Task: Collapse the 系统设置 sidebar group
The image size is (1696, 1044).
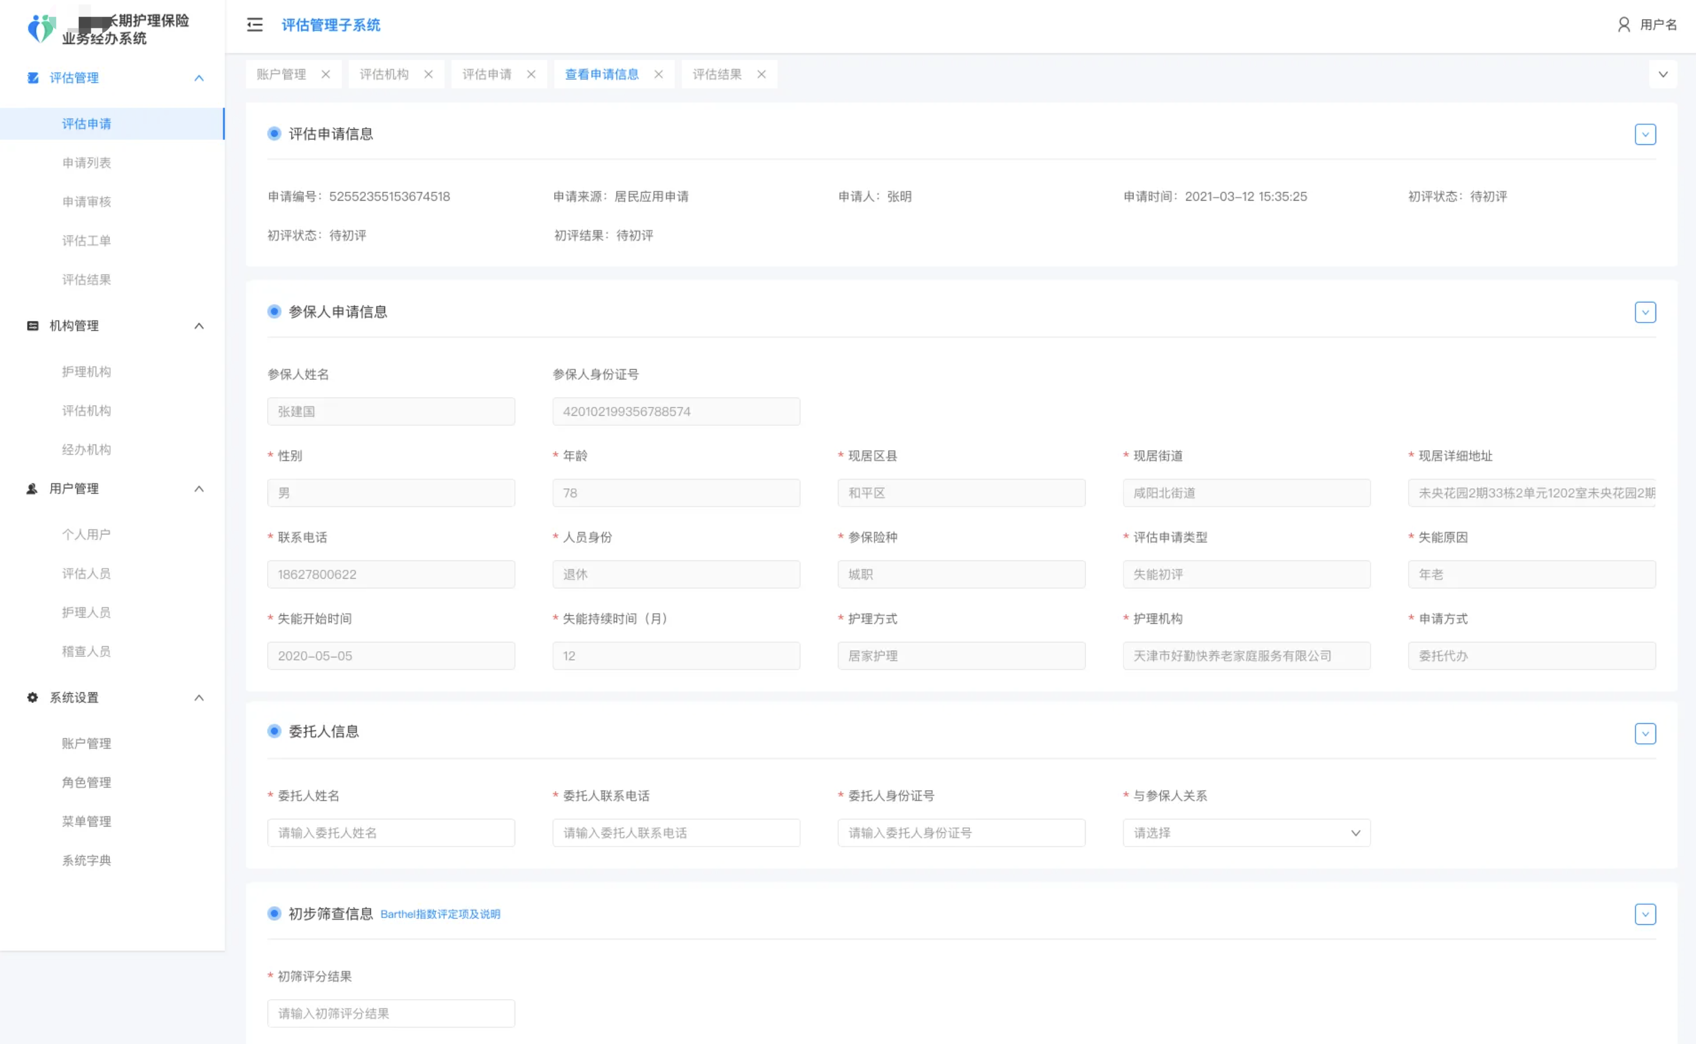Action: [199, 697]
